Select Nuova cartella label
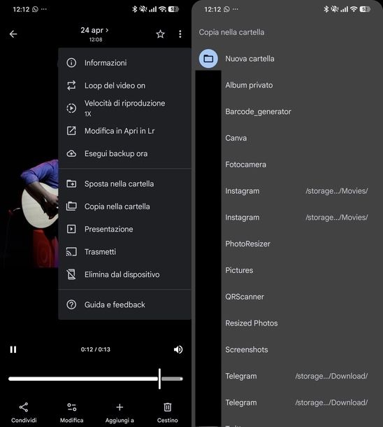 click(x=250, y=59)
